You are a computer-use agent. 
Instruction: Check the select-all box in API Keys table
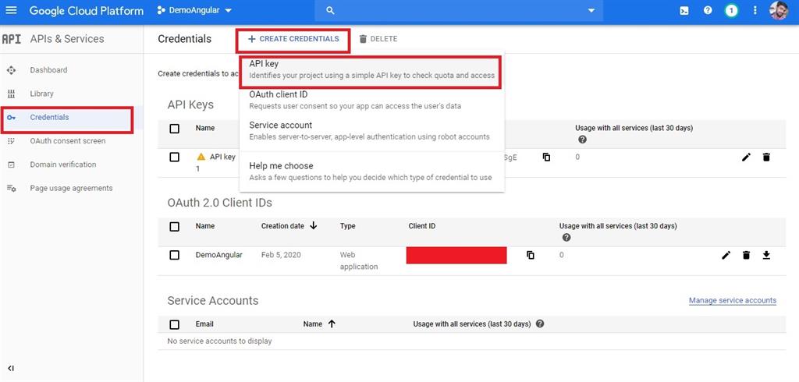(x=174, y=129)
